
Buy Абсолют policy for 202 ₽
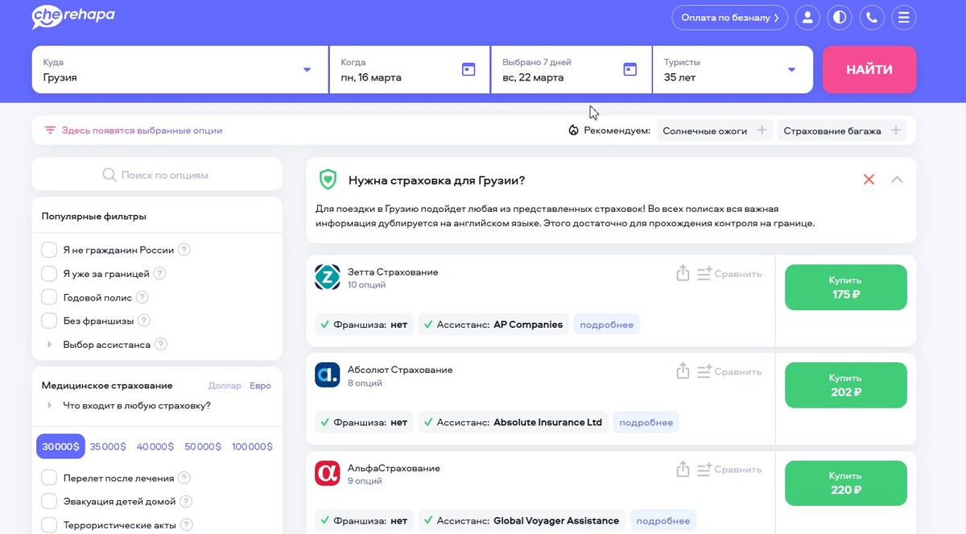845,385
